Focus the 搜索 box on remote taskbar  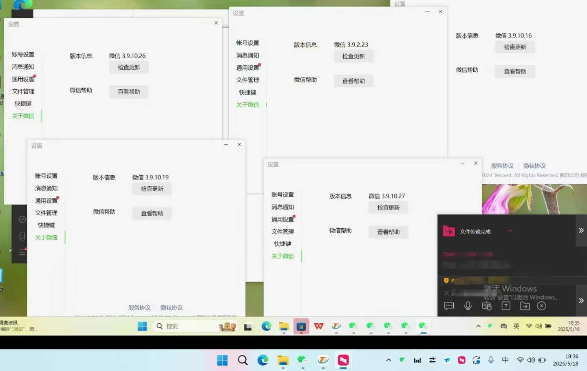[195, 326]
